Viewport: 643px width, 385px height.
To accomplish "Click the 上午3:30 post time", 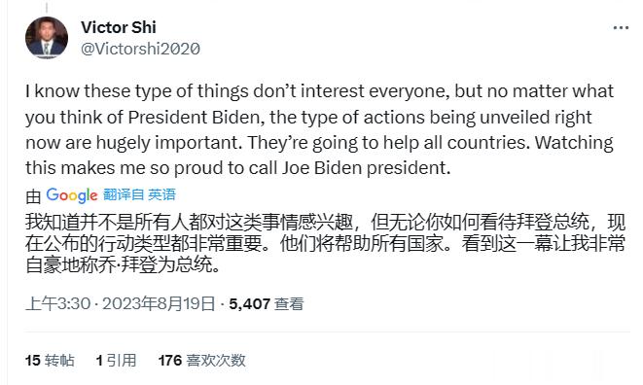I will [57, 303].
